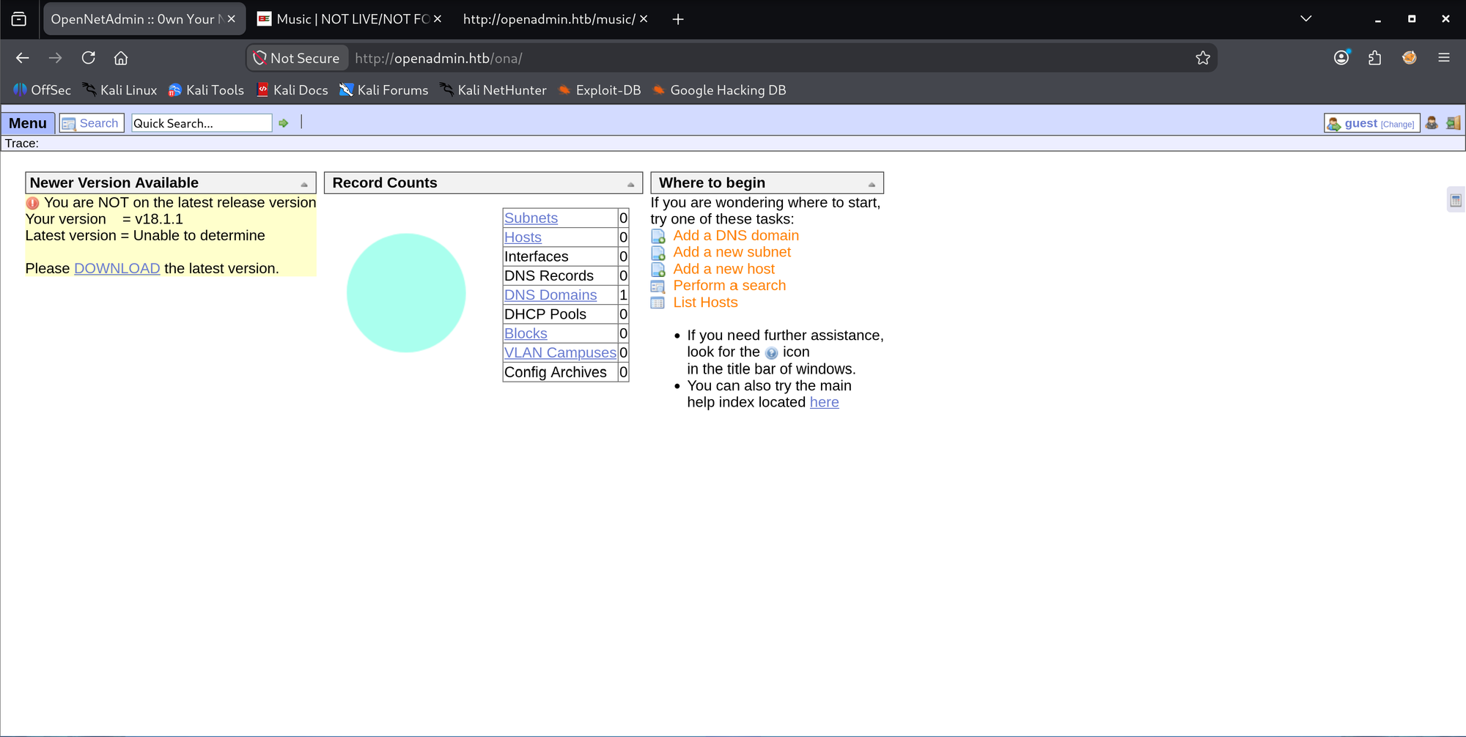Open the ONA Menu
The width and height of the screenshot is (1466, 737).
(x=28, y=123)
